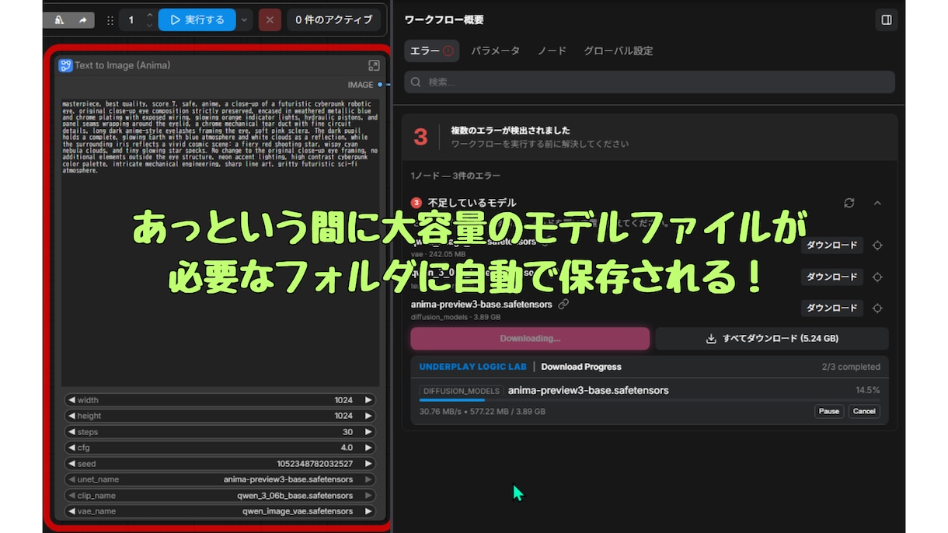Viewport: 948px width, 533px height.
Task: Click the left toolbar icon beside the share arrow
Action: pyautogui.click(x=61, y=20)
